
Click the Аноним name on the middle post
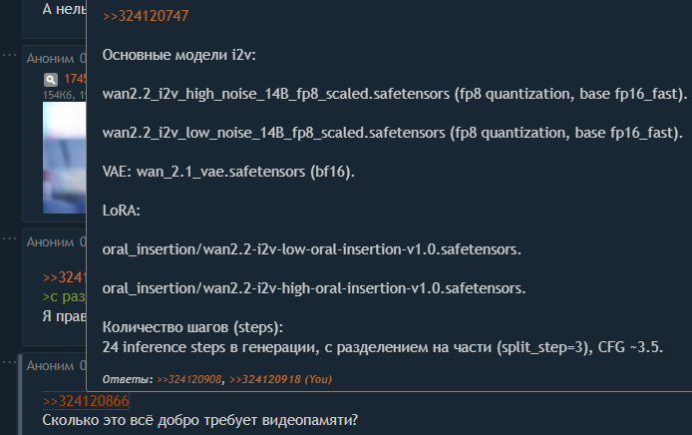pos(50,242)
